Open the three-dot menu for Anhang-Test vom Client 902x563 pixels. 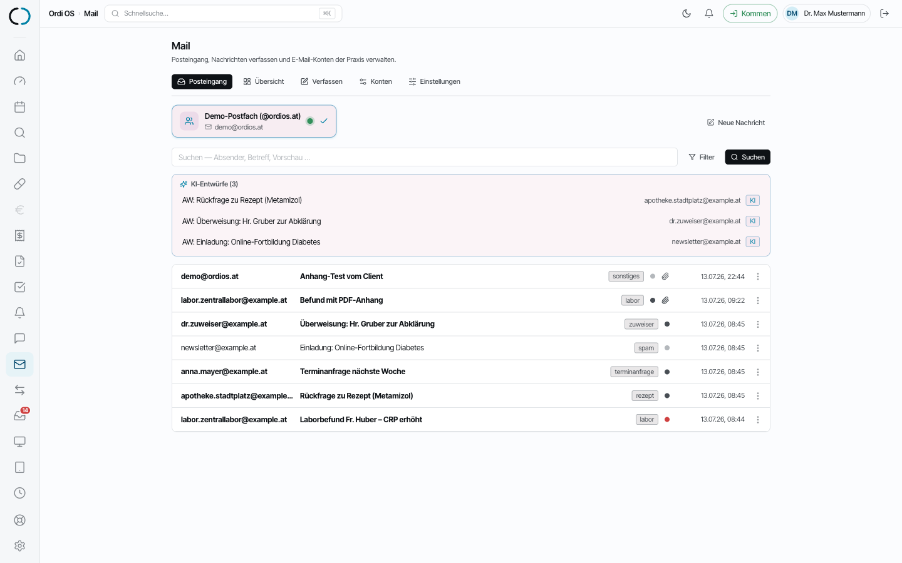tap(758, 276)
